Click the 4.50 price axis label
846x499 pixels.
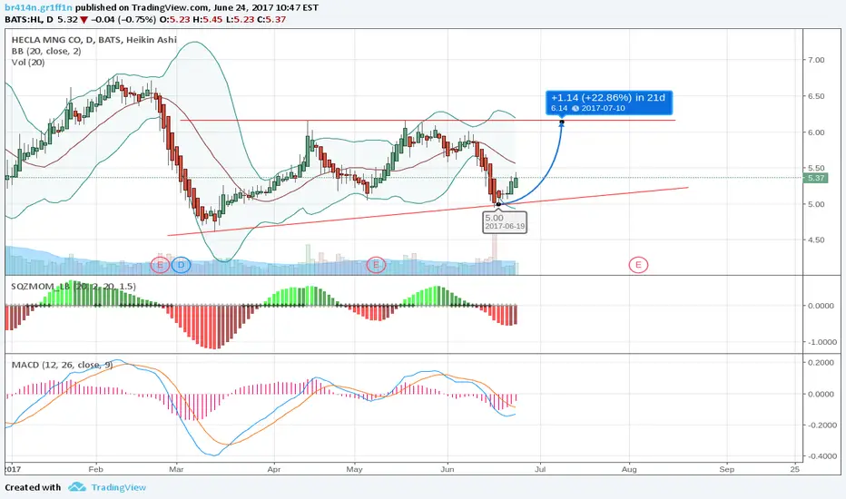[x=816, y=240]
